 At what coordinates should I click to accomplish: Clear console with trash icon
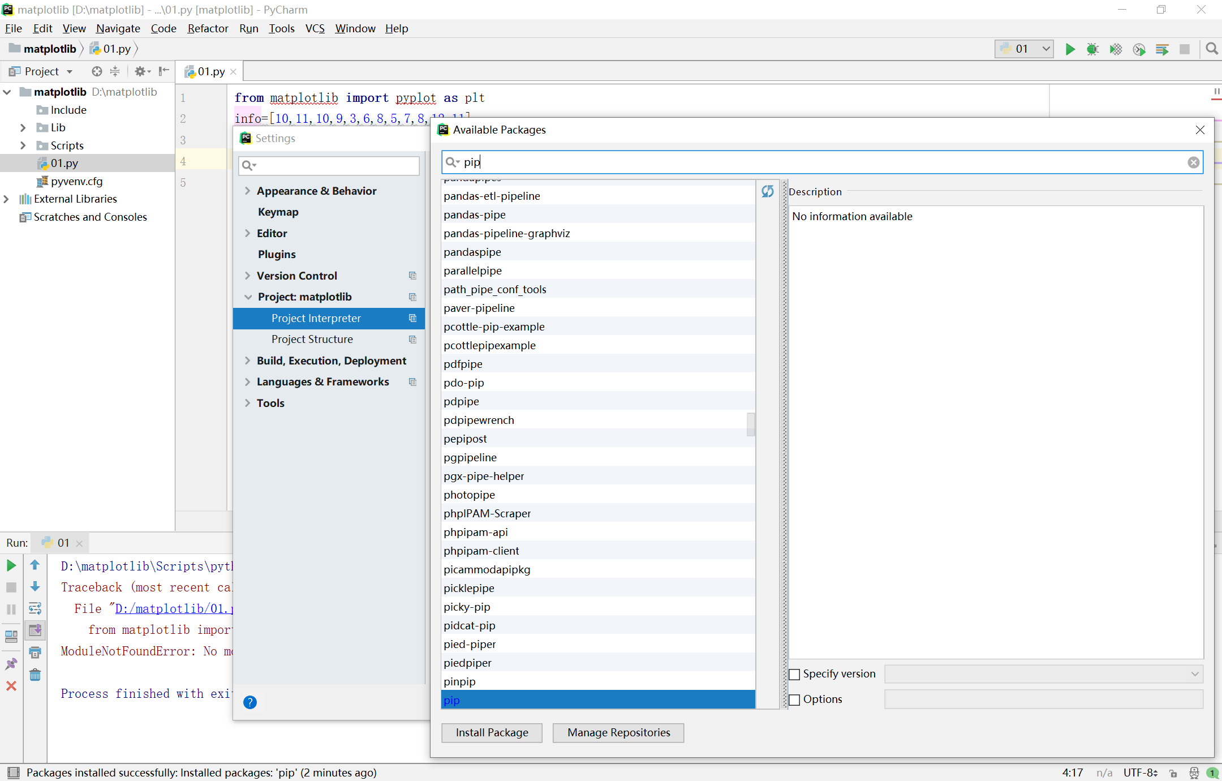click(35, 675)
